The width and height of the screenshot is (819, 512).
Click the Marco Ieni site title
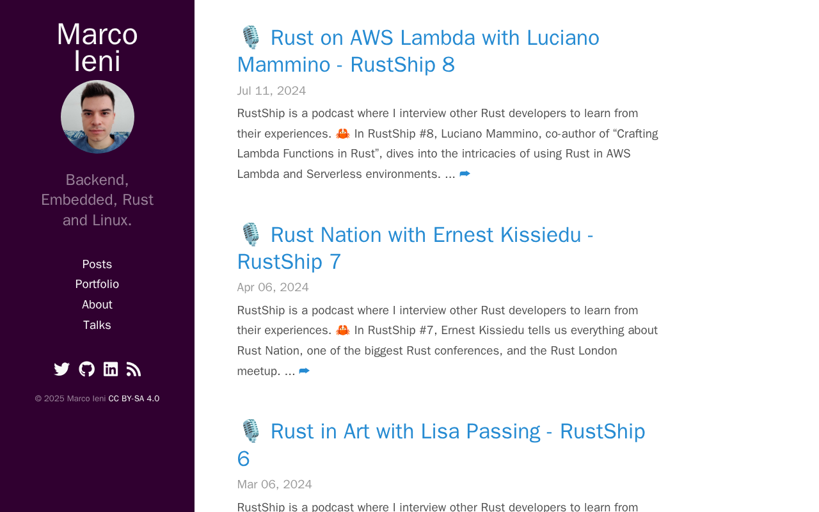tap(97, 47)
